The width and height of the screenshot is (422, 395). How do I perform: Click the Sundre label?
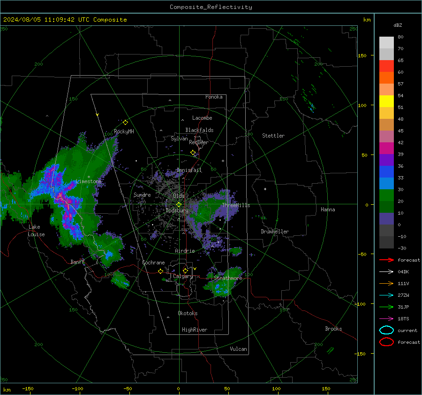click(142, 194)
